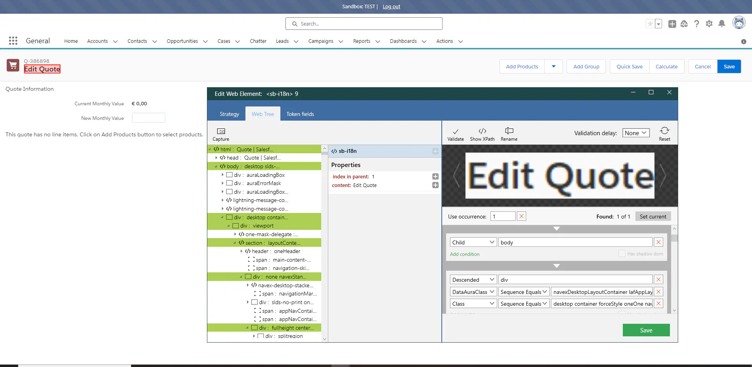Switch to the Token fields tab
This screenshot has height=367, width=752.
pyautogui.click(x=300, y=114)
